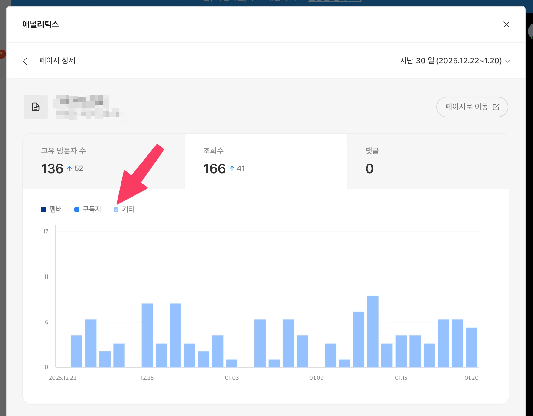Click the page document icon

pyautogui.click(x=36, y=107)
